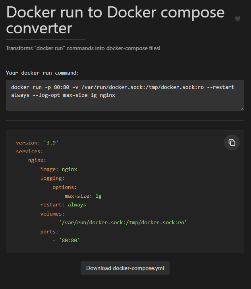The width and height of the screenshot is (251, 289).
Task: Click the subtitle 'Transforms "docker run" commands'
Action: (x=83, y=48)
